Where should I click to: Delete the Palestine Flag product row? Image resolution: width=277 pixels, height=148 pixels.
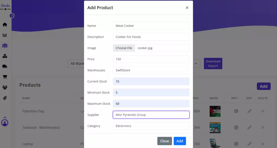(263, 111)
